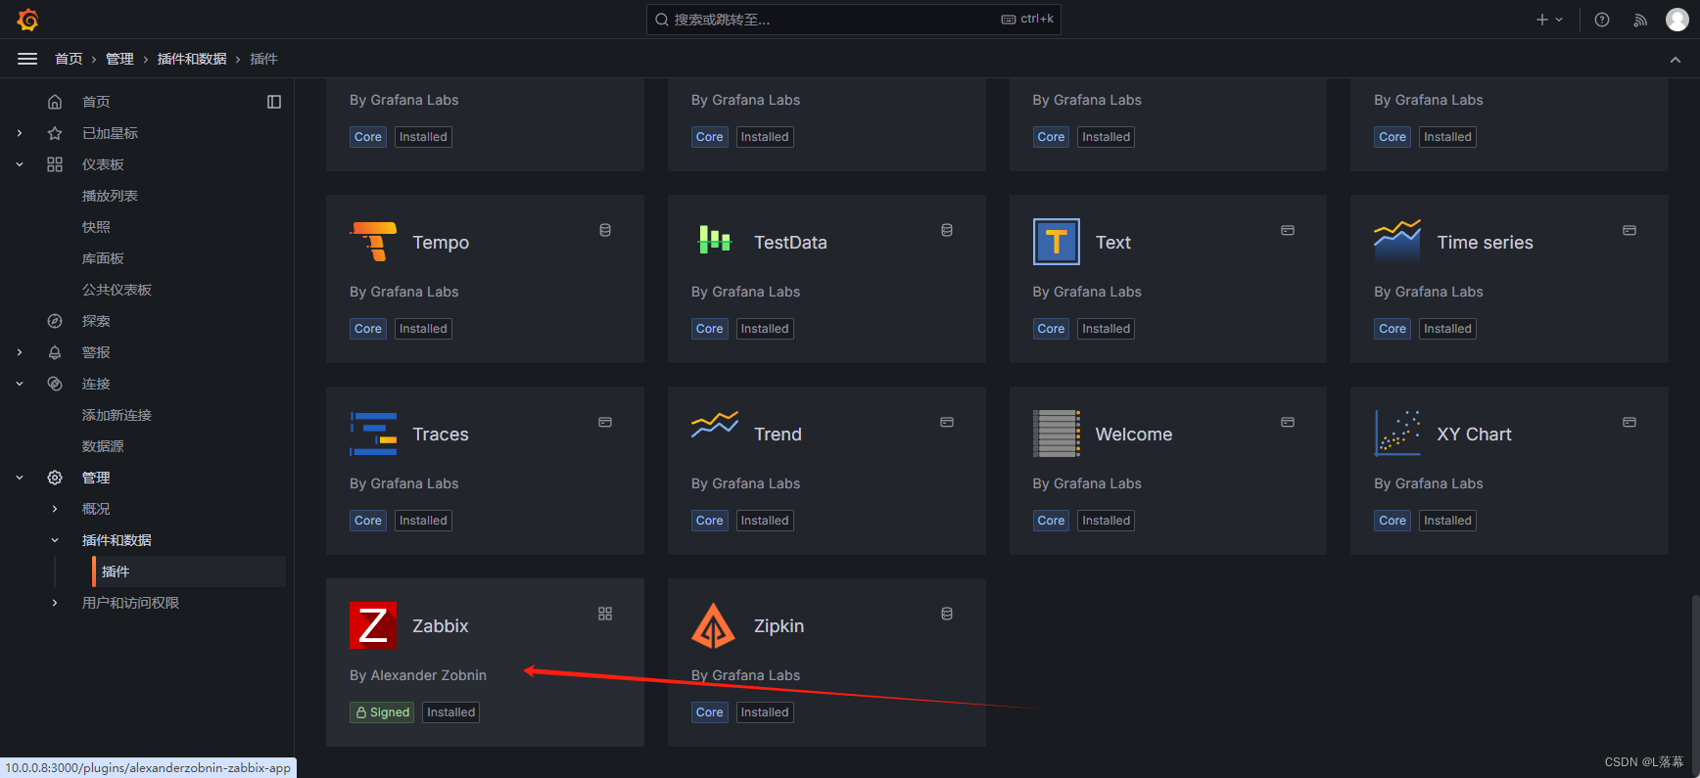Click the administration gear icon in sidebar
Image resolution: width=1700 pixels, height=778 pixels.
coord(55,478)
